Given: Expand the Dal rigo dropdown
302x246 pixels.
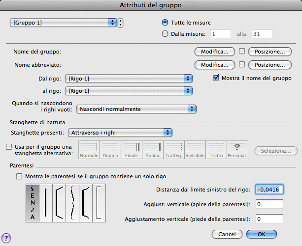Looking at the screenshot, I should (128, 78).
